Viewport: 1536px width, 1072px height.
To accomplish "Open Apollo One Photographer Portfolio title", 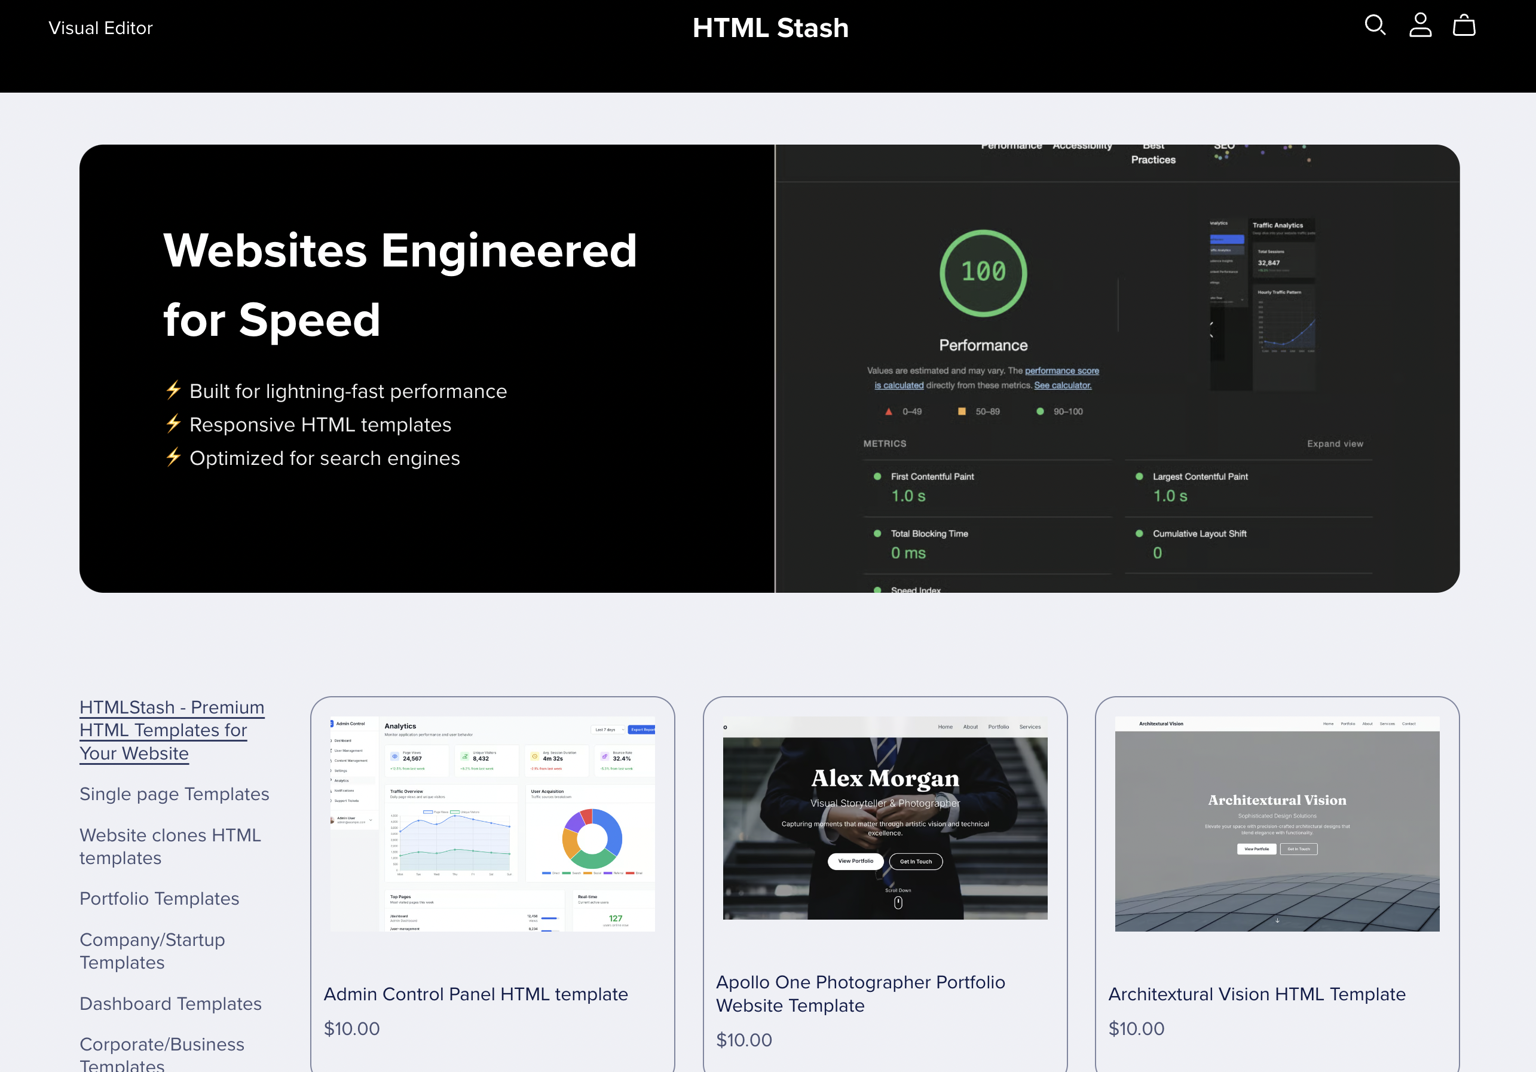I will (x=861, y=994).
